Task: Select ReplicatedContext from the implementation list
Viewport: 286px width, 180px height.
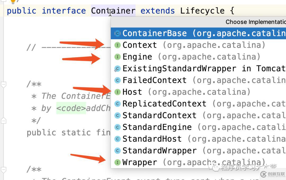Action: point(164,104)
